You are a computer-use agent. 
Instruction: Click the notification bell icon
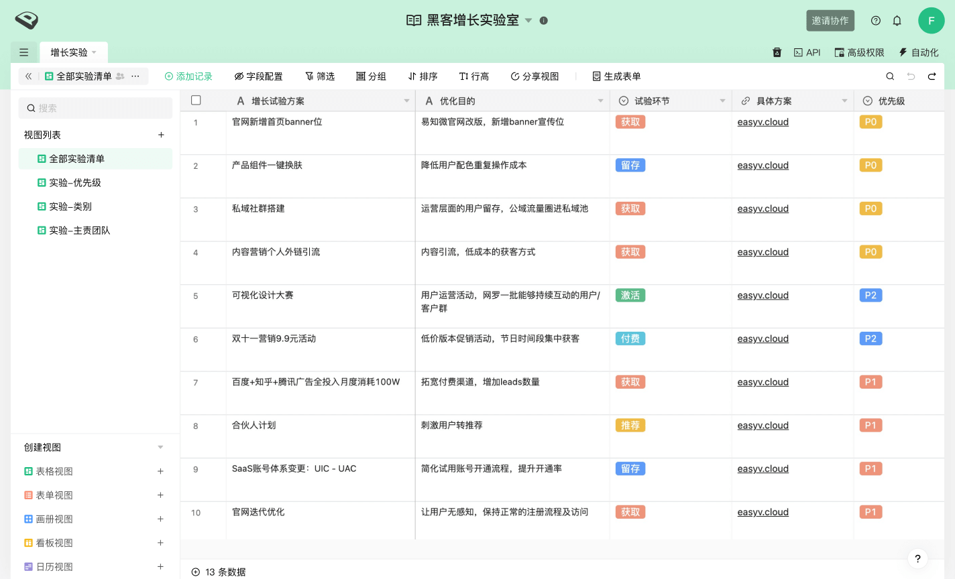click(897, 21)
